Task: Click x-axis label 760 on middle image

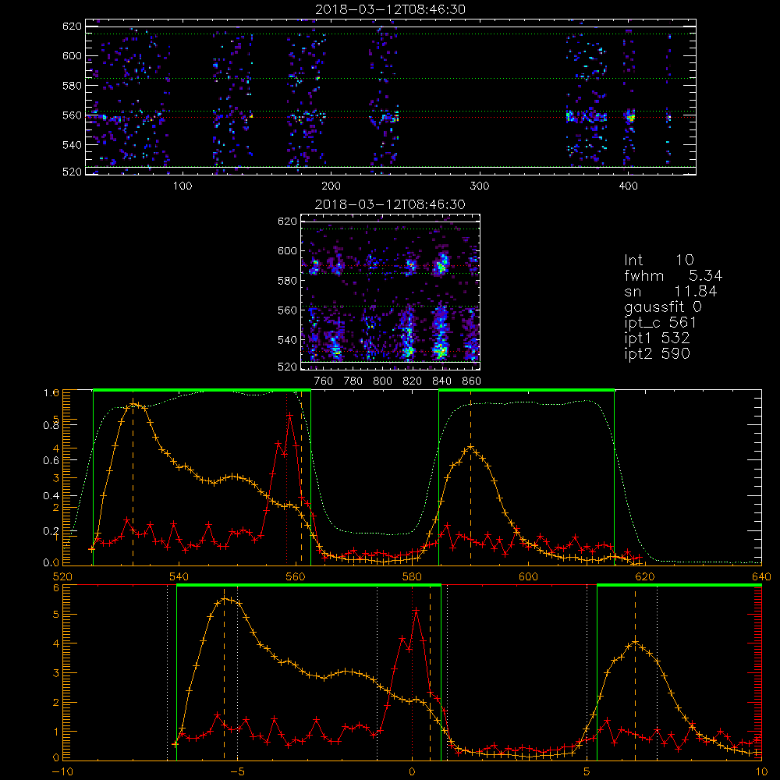Action: point(324,381)
